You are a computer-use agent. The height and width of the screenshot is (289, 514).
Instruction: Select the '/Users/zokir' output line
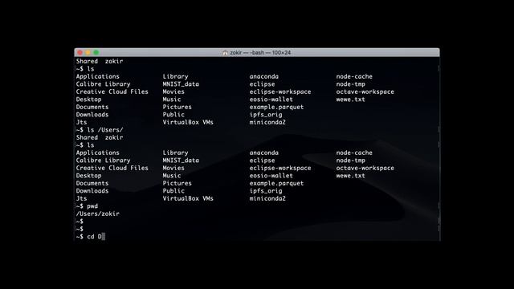coord(98,214)
